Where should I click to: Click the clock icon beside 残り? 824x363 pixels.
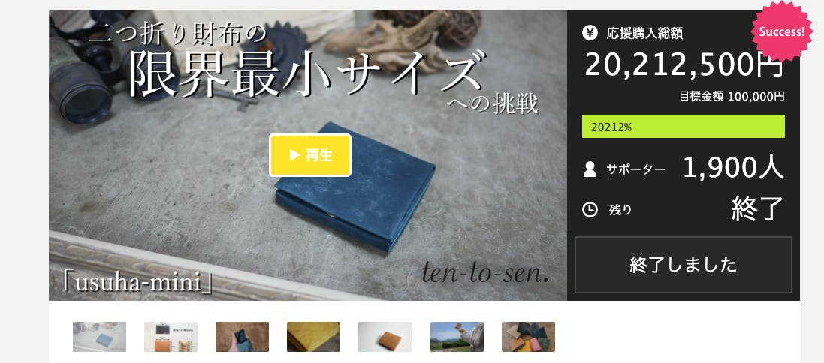[590, 210]
